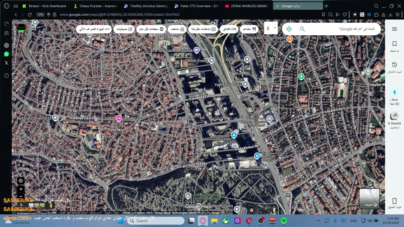Screen dimensions: 404x227
Task: Open X (Twitter) in the Opera sidebar
Action: tap(6, 63)
